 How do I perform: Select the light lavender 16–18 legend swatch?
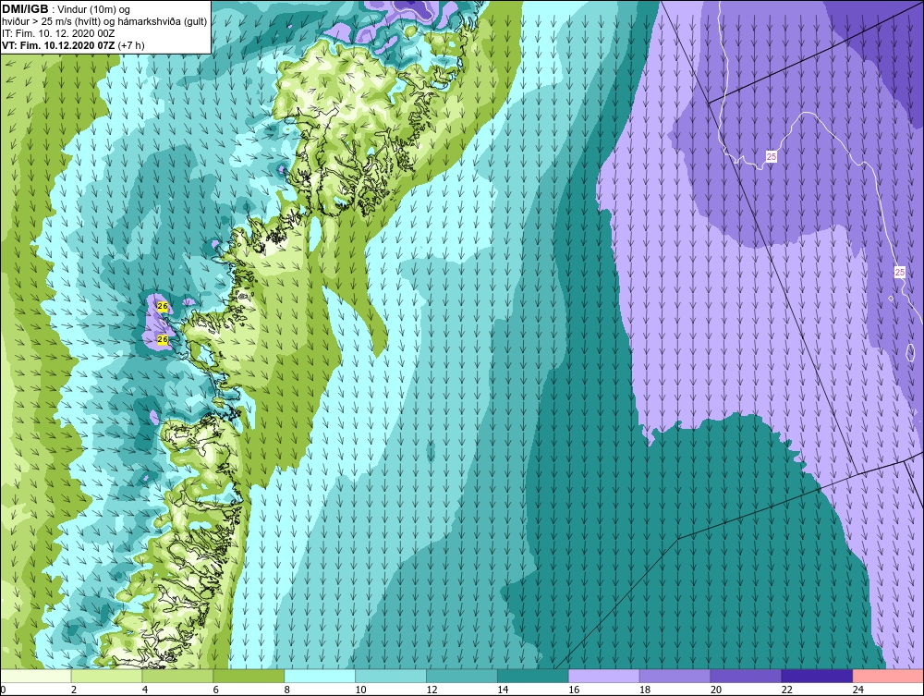(603, 676)
